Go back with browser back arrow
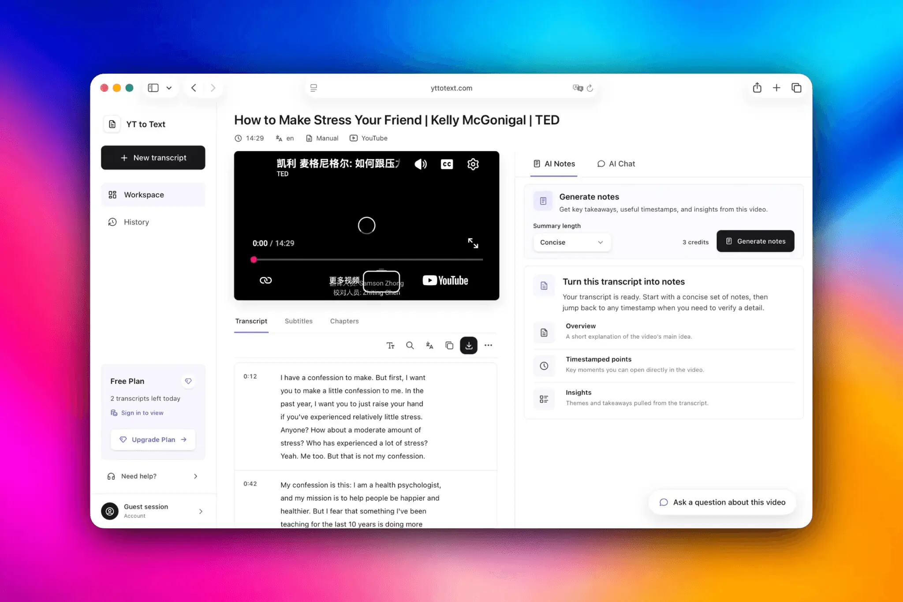This screenshot has width=903, height=602. [194, 88]
